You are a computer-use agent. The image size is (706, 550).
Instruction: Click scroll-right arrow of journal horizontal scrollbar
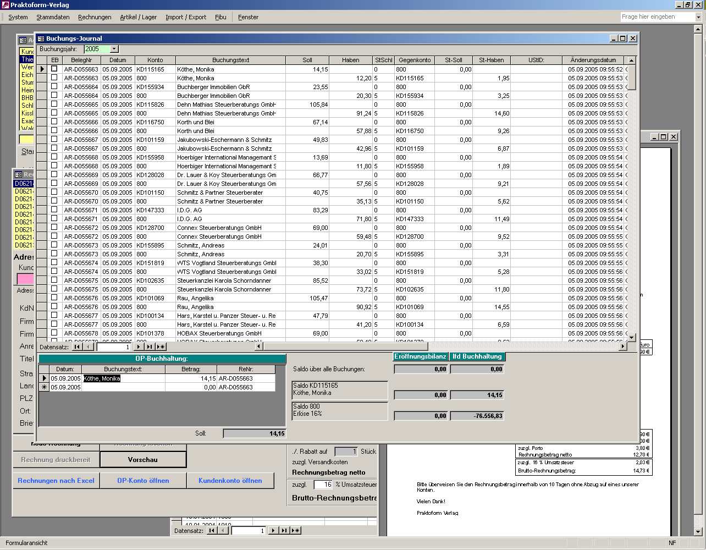(x=623, y=346)
